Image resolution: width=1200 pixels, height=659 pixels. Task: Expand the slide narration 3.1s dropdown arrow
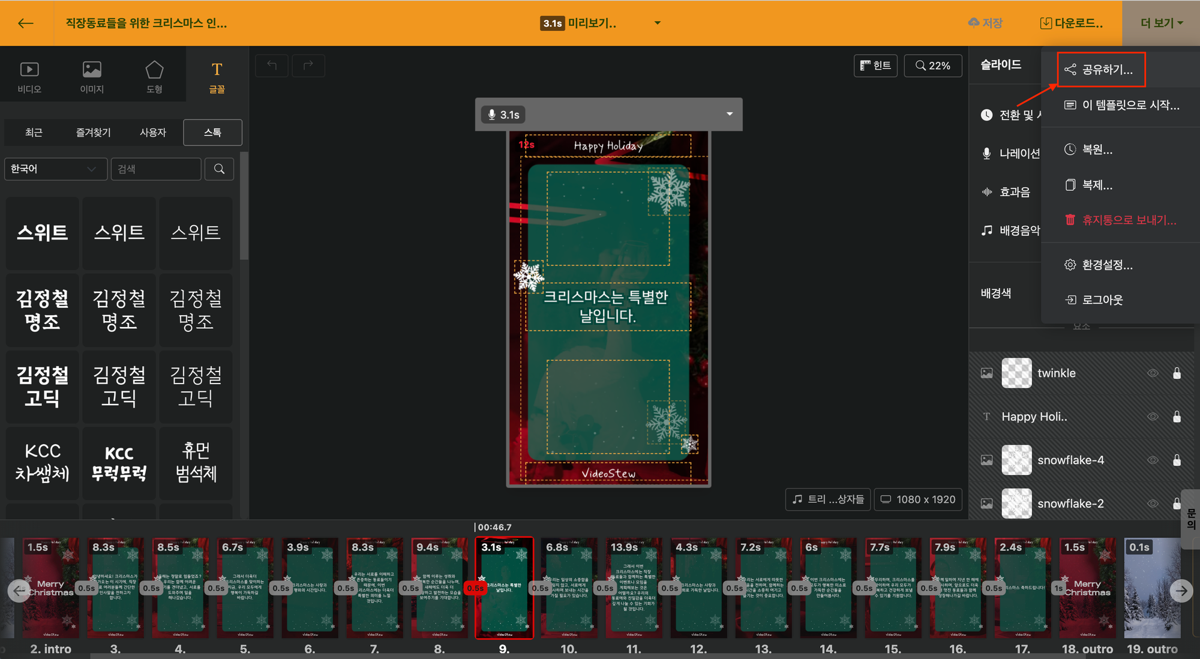(730, 114)
